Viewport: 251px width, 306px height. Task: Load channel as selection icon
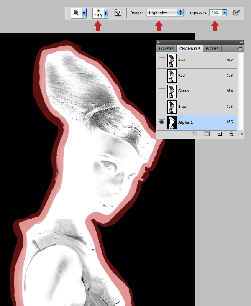tap(195, 134)
